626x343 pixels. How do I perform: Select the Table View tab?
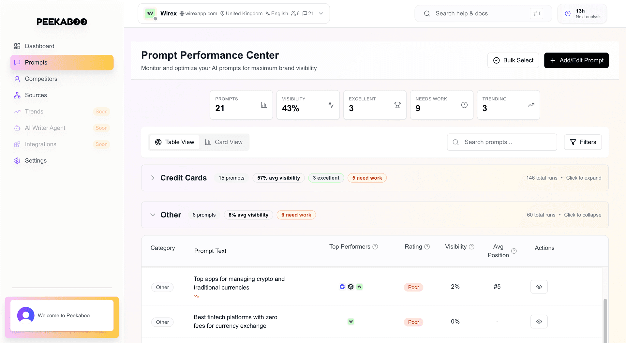[174, 142]
